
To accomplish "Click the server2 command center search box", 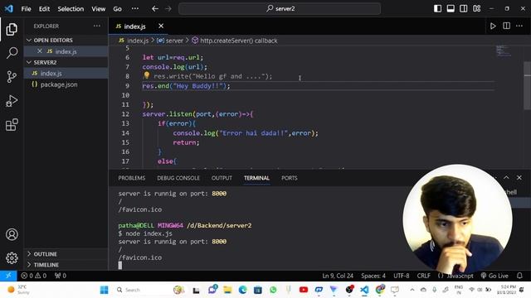I will tap(280, 9).
